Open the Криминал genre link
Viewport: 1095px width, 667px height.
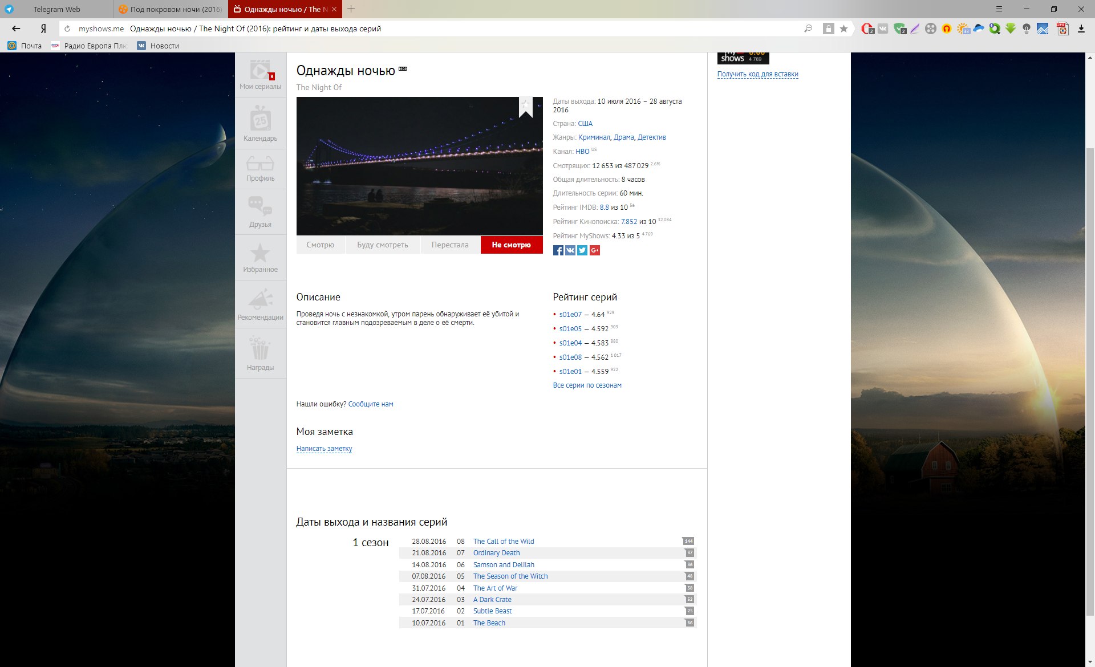click(594, 137)
